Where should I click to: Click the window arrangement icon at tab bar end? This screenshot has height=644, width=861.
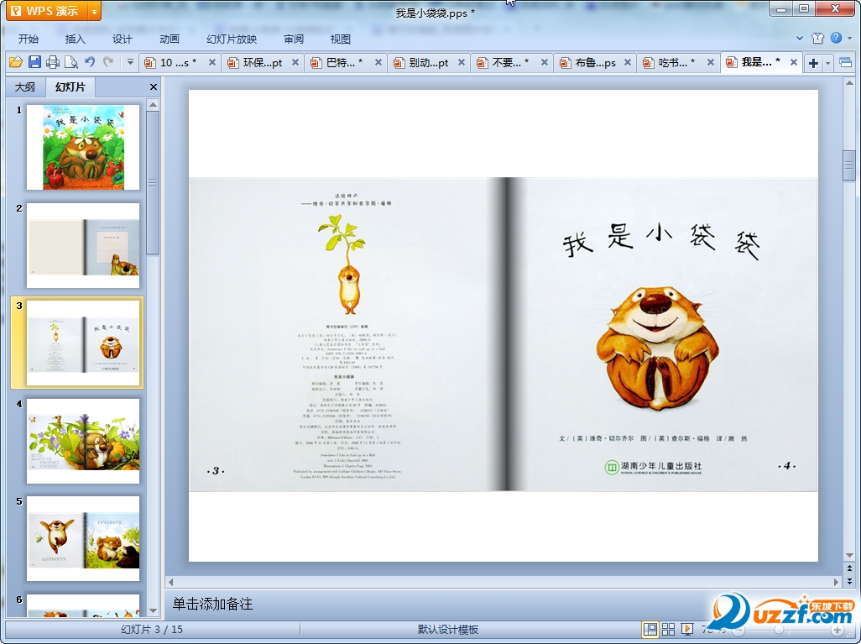click(846, 63)
